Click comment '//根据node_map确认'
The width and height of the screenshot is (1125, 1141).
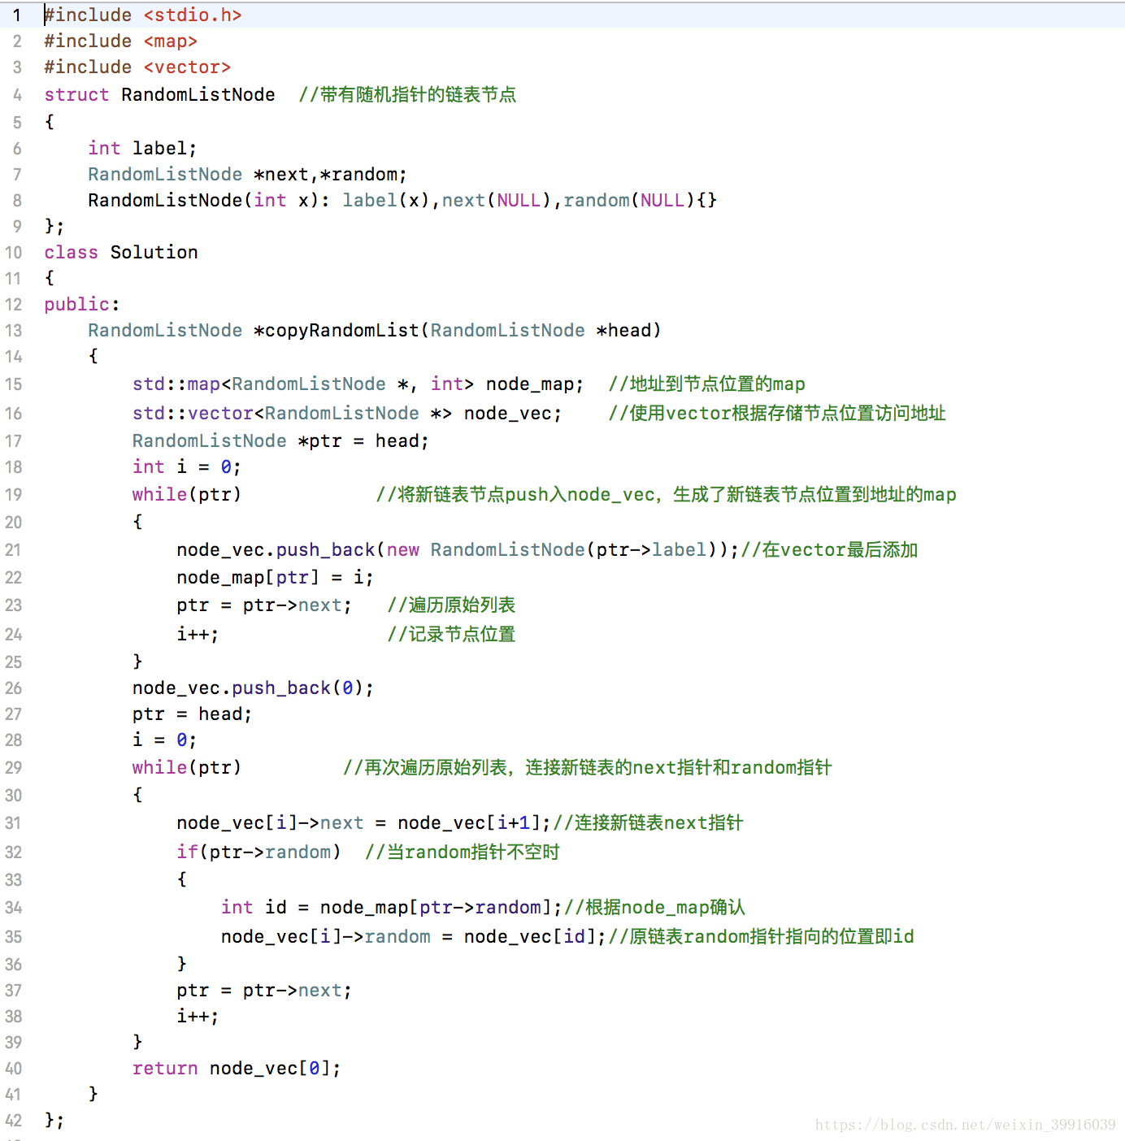(x=654, y=908)
